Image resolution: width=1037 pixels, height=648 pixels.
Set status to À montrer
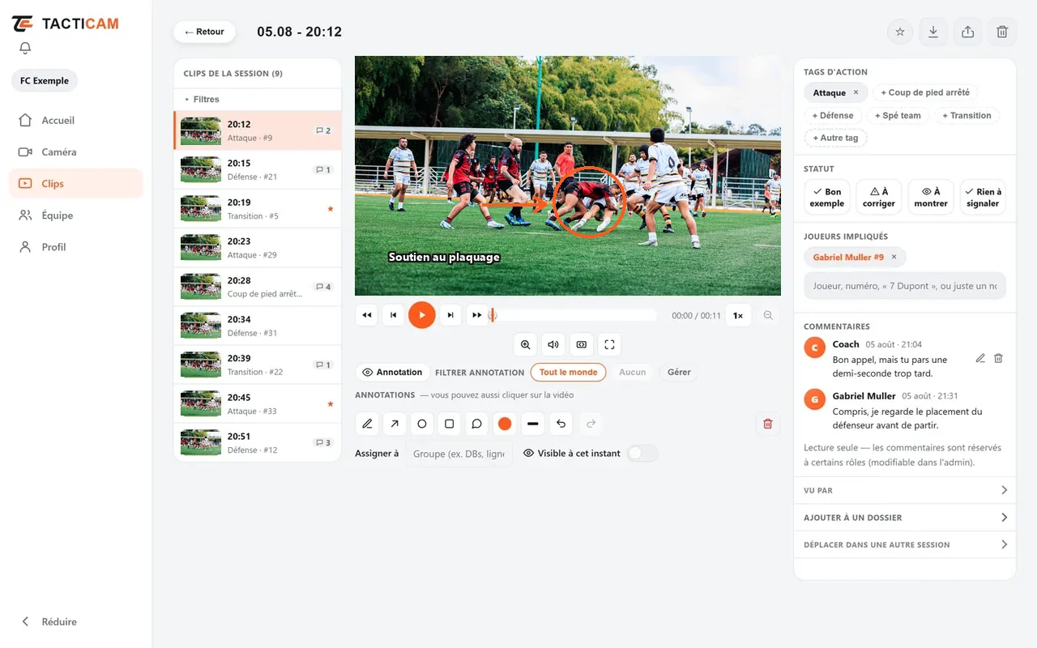tap(931, 198)
